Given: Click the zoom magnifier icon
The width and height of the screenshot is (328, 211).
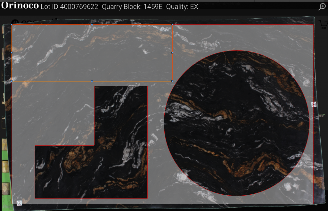Looking at the screenshot, I should [322, 7].
